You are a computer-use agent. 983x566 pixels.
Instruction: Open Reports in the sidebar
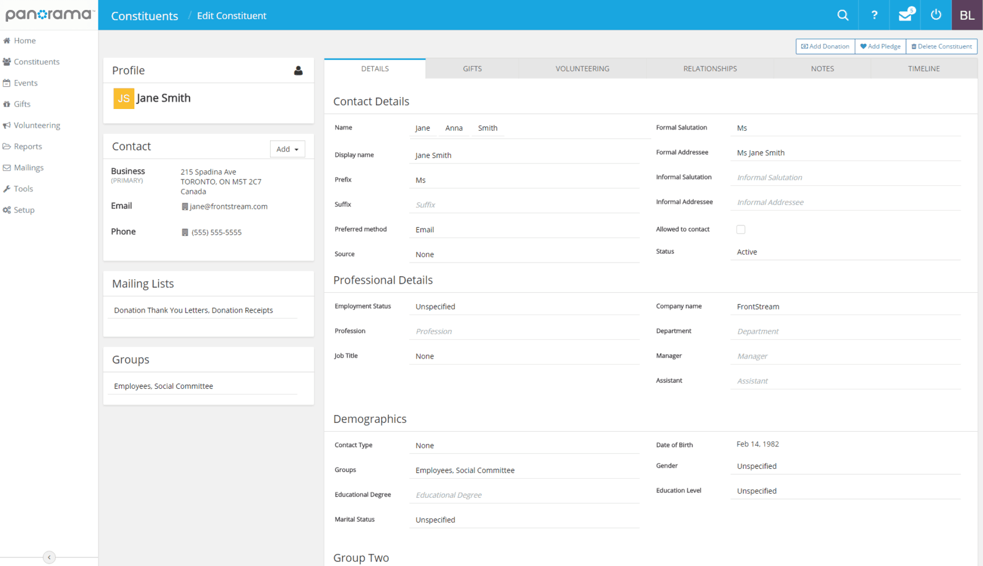(x=28, y=147)
